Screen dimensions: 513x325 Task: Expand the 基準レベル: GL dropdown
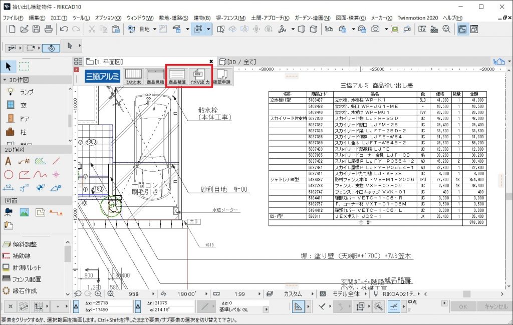pyautogui.click(x=266, y=309)
